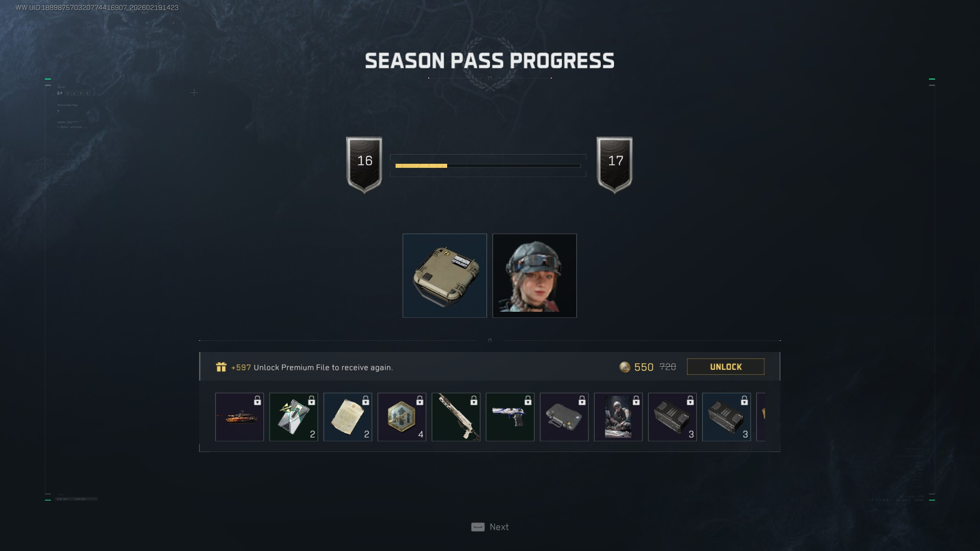Select the paper document reward tile

(x=348, y=417)
